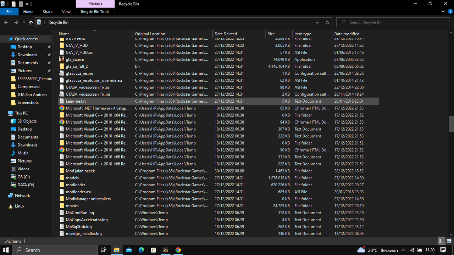
Task: Open the Compressed folder in sidebar
Action: pyautogui.click(x=28, y=87)
